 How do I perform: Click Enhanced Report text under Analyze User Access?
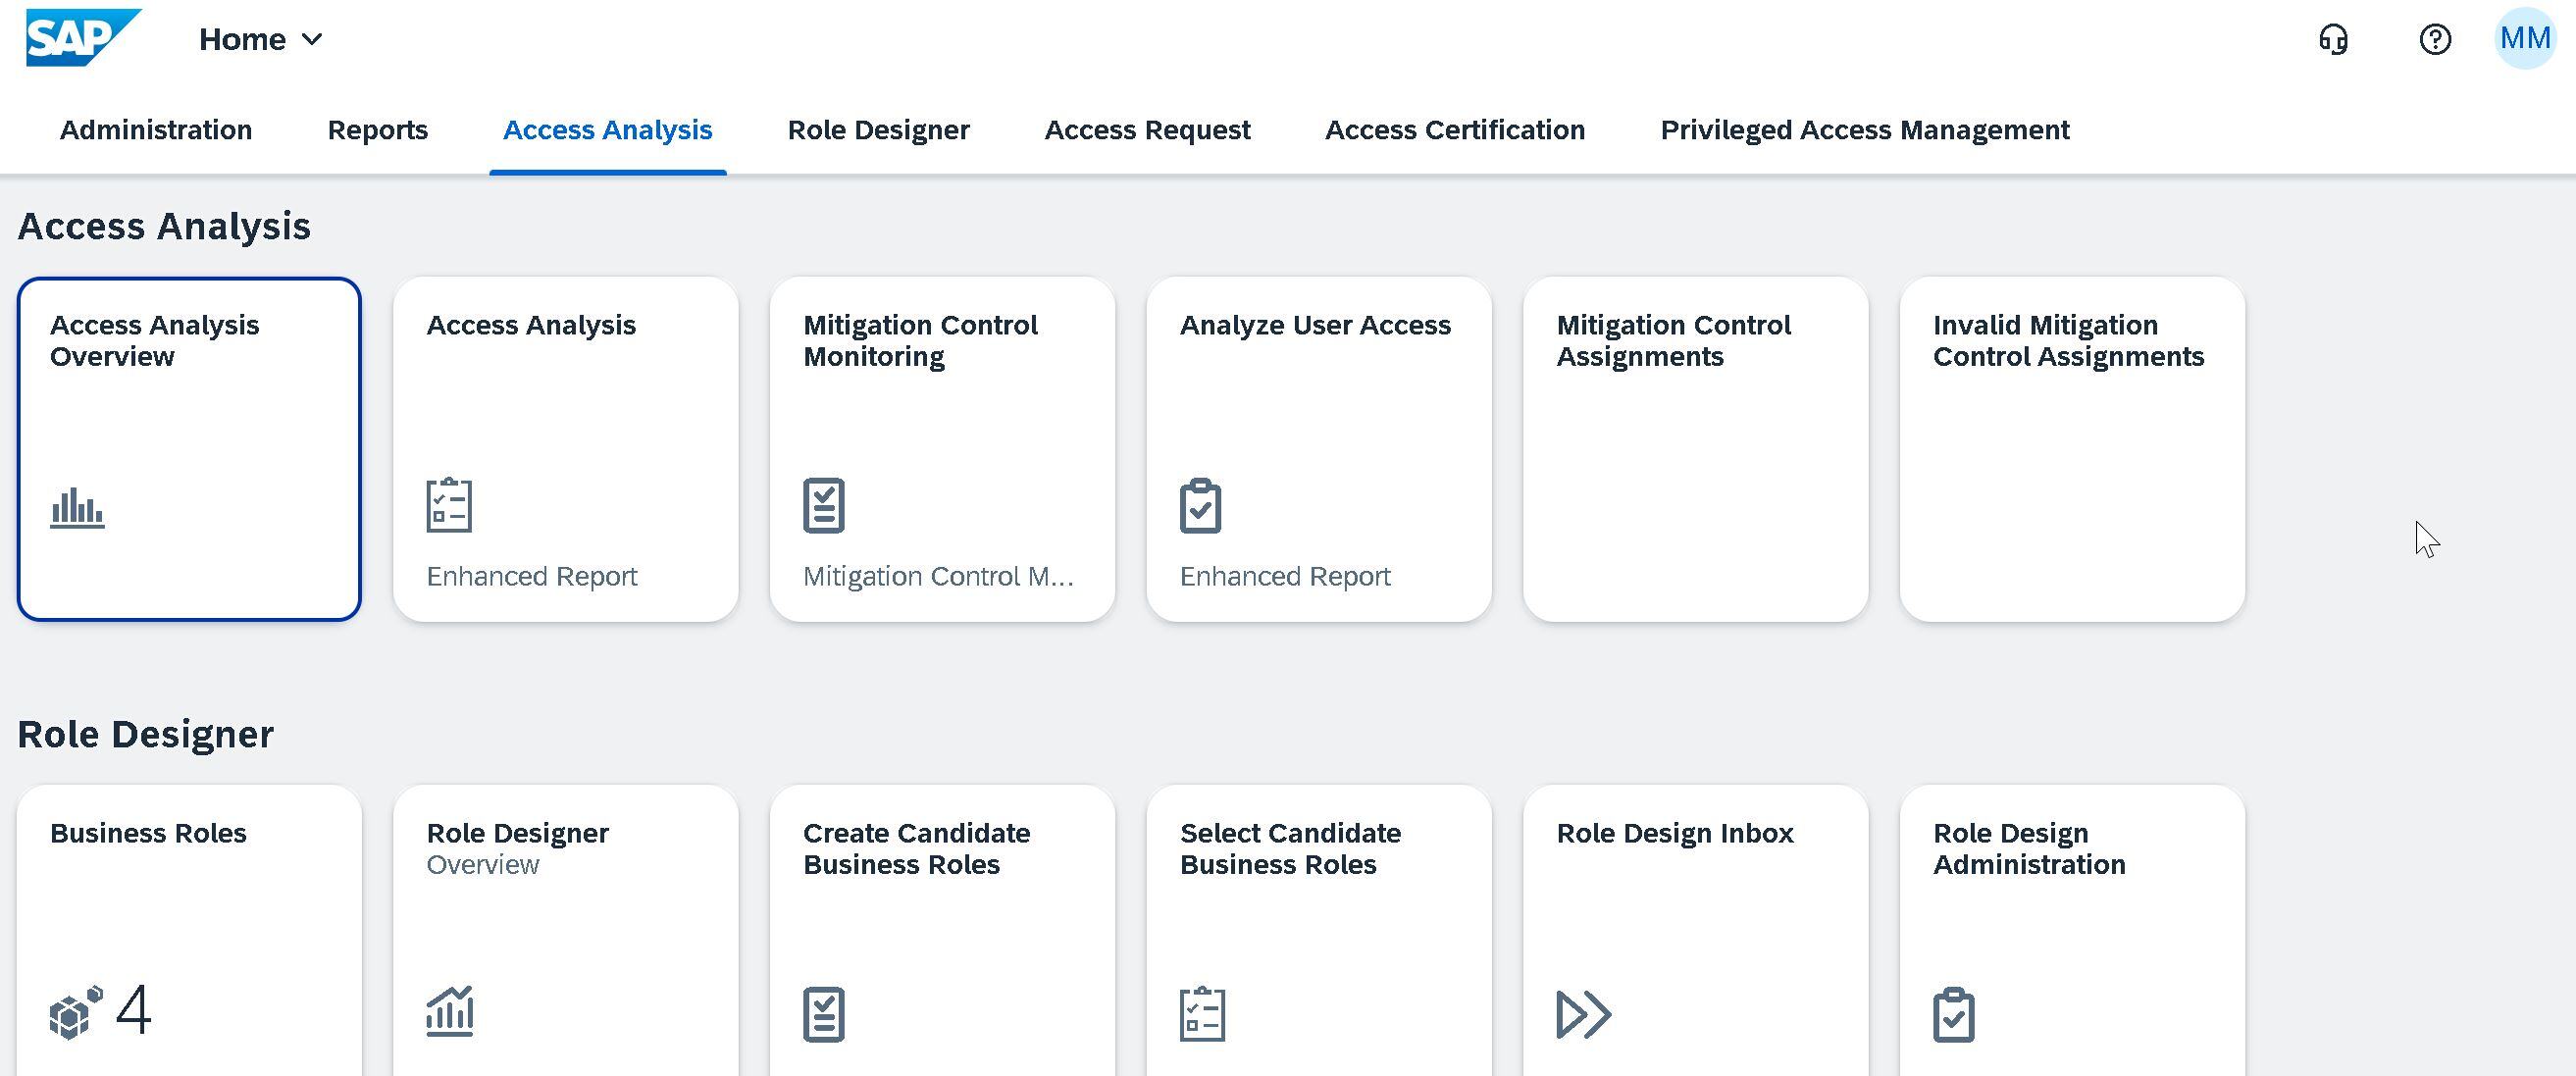[x=1285, y=577]
